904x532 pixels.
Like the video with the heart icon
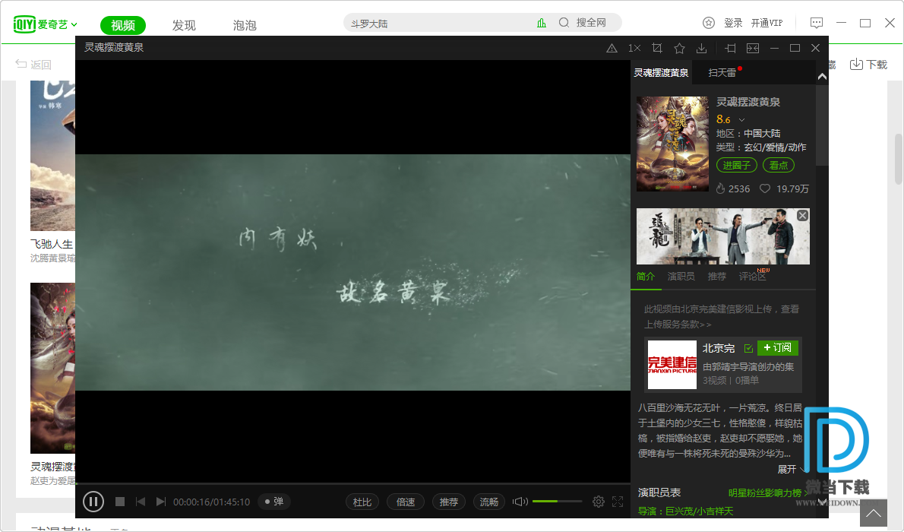(x=764, y=188)
